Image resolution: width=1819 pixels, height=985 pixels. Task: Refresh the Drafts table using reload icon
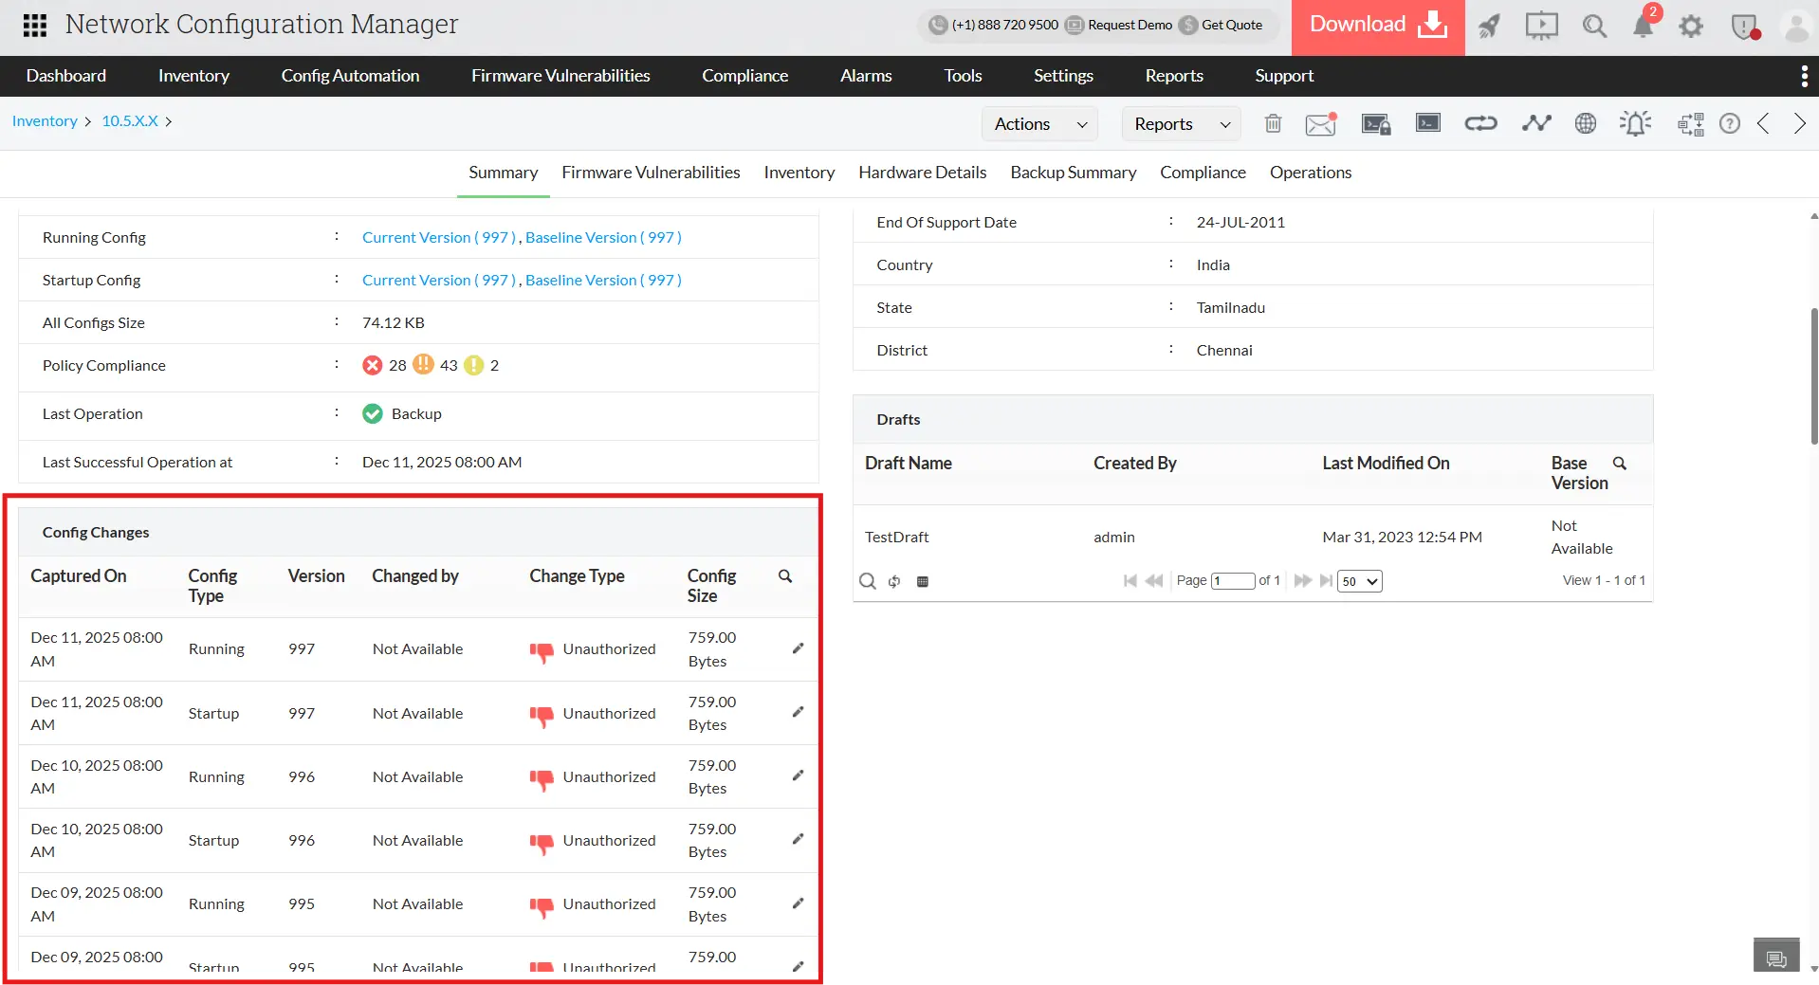coord(894,581)
